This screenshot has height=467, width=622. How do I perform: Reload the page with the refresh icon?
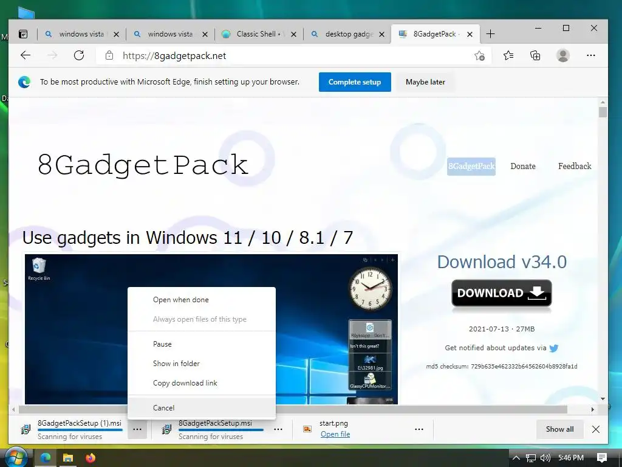(79, 55)
